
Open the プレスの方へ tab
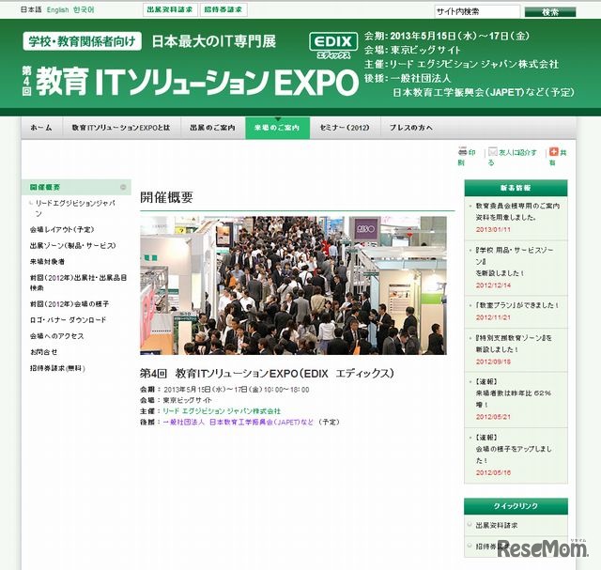pyautogui.click(x=411, y=128)
